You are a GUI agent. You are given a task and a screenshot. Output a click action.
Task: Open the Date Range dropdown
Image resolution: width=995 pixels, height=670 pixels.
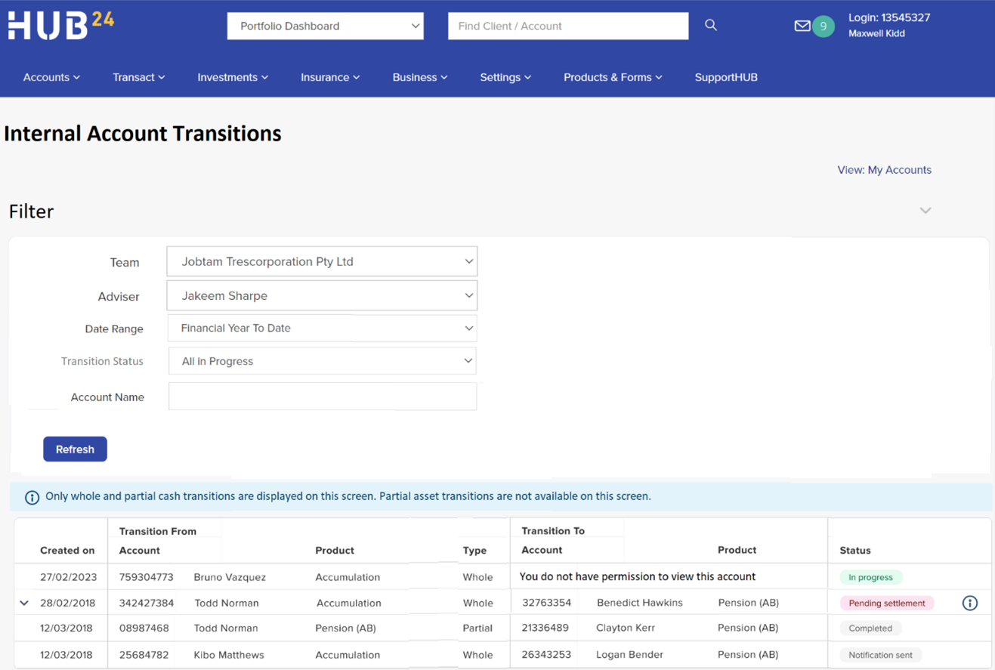click(x=322, y=328)
